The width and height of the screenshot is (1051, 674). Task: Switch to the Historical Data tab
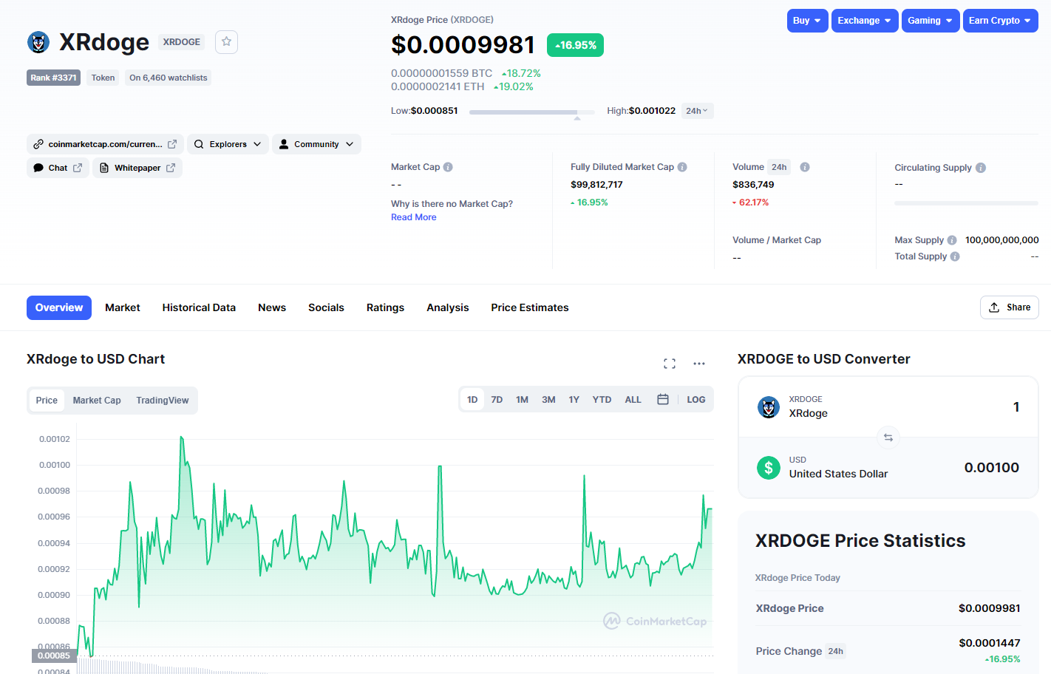pos(199,307)
